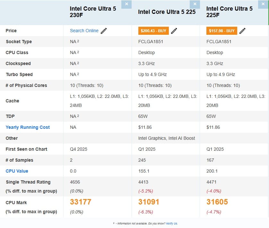Image resolution: width=269 pixels, height=228 pixels.
Task: Buy Intel Core Ultra 5 225 for $200.43
Action: point(153,31)
